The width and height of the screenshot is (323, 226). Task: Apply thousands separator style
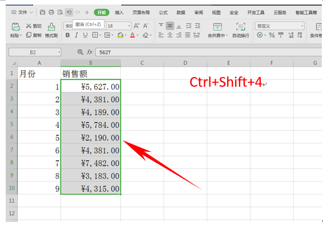(x=281, y=35)
